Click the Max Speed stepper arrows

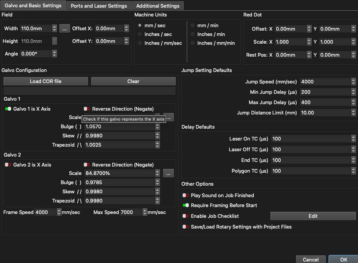[x=145, y=212]
